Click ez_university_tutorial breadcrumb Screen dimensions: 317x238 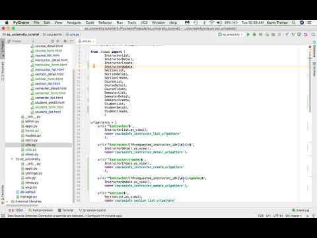(21, 34)
